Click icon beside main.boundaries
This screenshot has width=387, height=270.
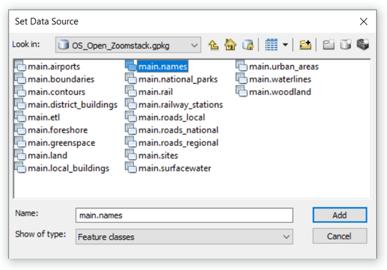tap(20, 79)
